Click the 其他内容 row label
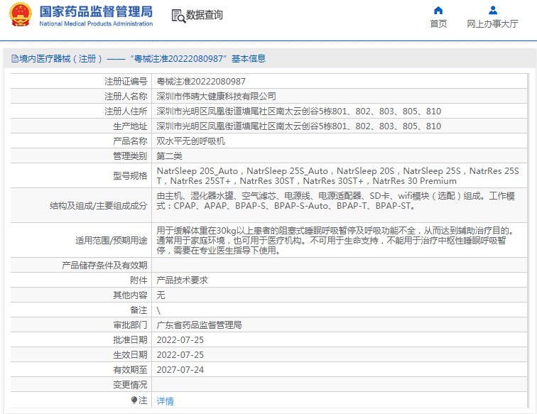The height and width of the screenshot is (414, 537). (130, 295)
